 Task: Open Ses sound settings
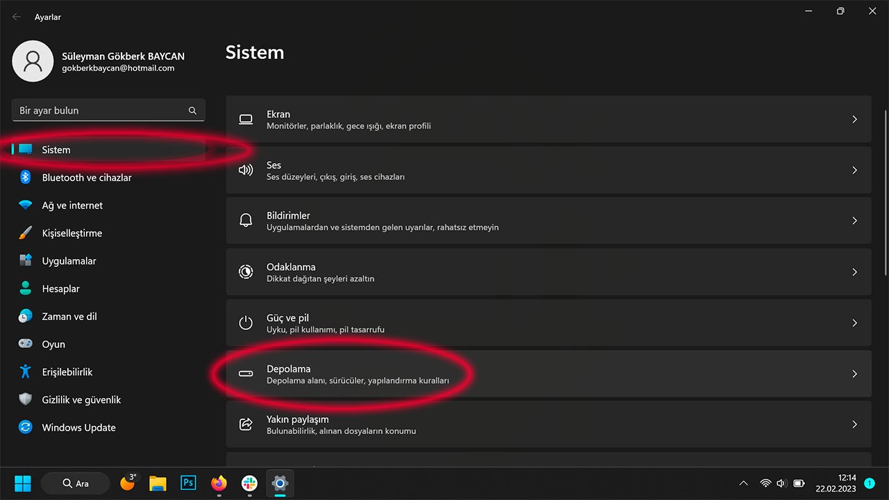click(549, 170)
